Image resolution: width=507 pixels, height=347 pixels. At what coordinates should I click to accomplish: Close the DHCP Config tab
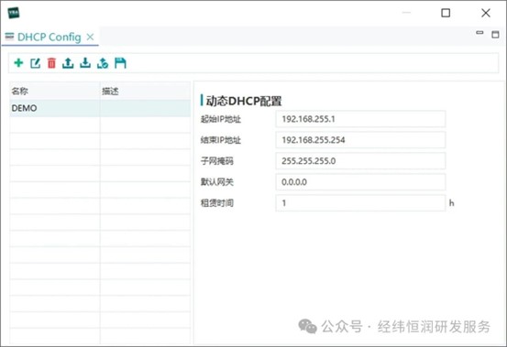tap(90, 38)
